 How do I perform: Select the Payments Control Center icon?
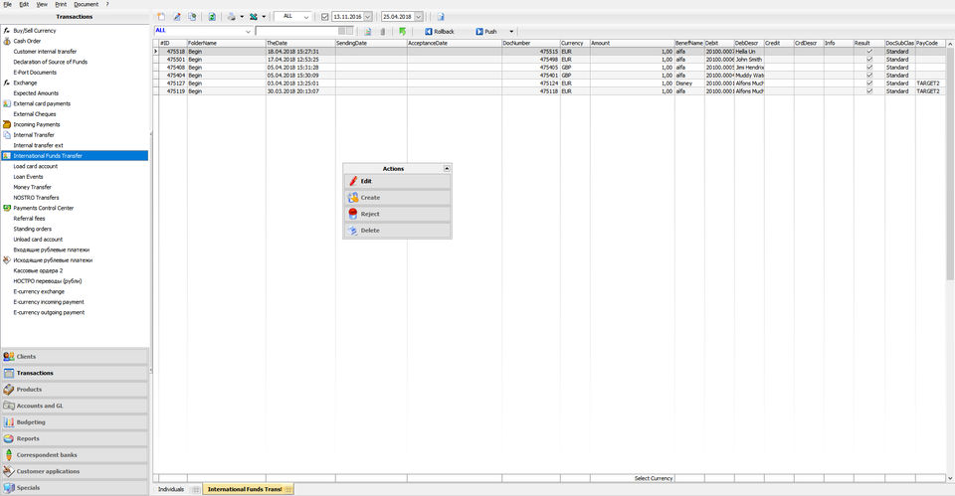(7, 208)
